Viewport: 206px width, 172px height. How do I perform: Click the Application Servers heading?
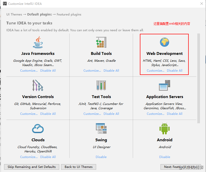pos(165,97)
